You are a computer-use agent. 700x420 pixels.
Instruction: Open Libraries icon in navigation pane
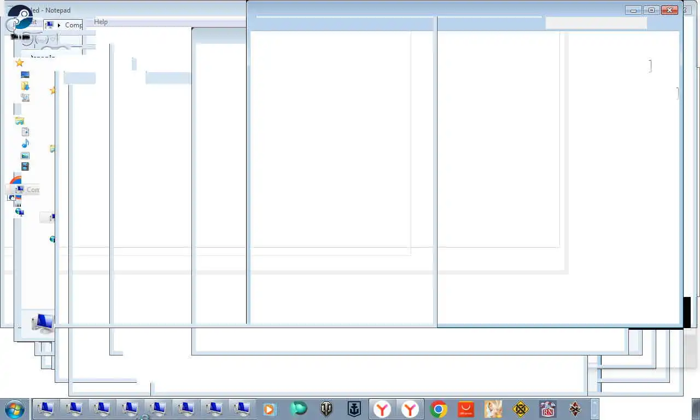[20, 121]
